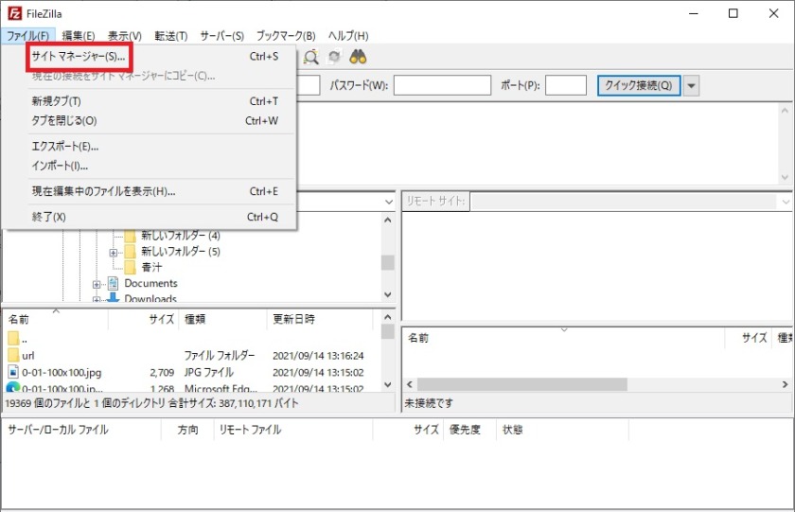Click the FileZilla logo in title bar
This screenshot has height=512, width=795.
point(15,13)
